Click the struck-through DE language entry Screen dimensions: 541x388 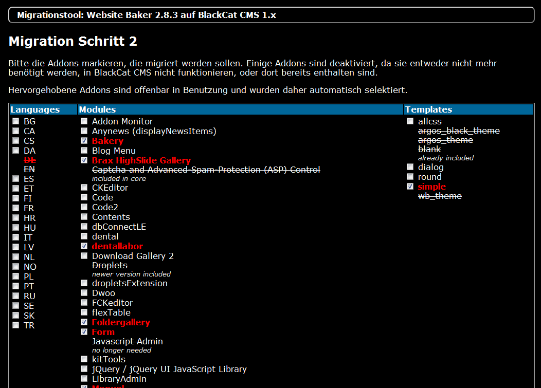[x=30, y=160]
